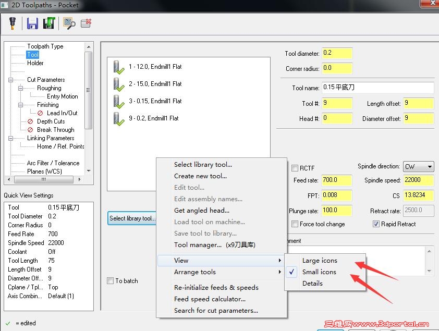The image size is (439, 331).
Task: Click the blue floppy disk save icon
Action: (32, 23)
